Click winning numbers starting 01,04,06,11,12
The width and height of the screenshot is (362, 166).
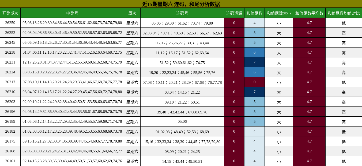click(72, 52)
